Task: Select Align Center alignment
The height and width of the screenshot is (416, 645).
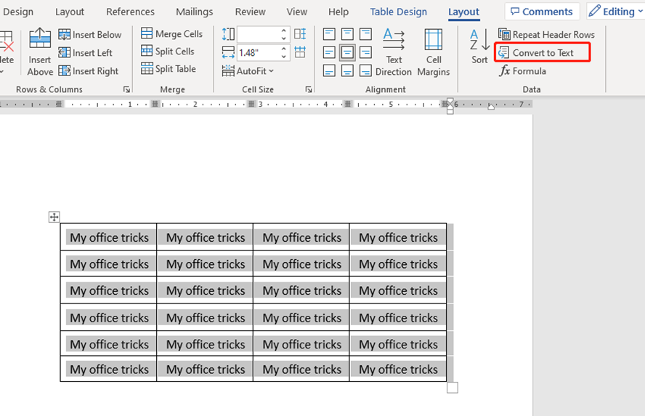Action: 347,52
